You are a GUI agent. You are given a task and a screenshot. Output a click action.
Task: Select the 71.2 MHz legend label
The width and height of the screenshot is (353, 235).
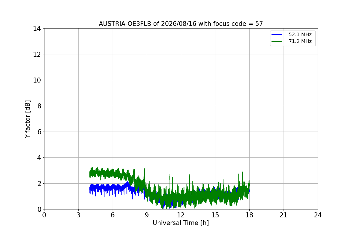tap(300, 41)
